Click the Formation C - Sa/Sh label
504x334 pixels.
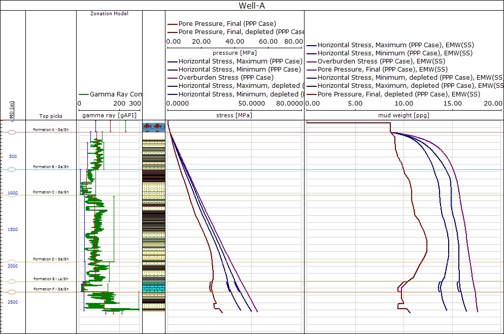pyautogui.click(x=51, y=192)
